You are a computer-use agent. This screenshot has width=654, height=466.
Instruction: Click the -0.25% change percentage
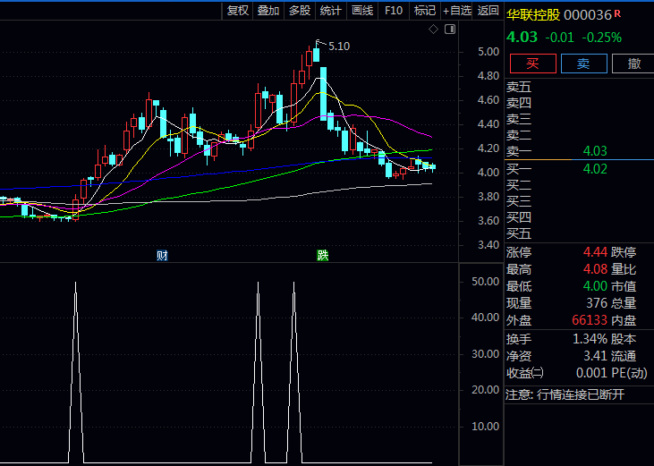[602, 38]
